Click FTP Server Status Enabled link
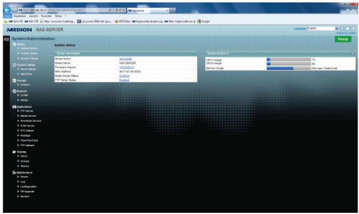Screen dimensions: 359x214 [x=124, y=80]
